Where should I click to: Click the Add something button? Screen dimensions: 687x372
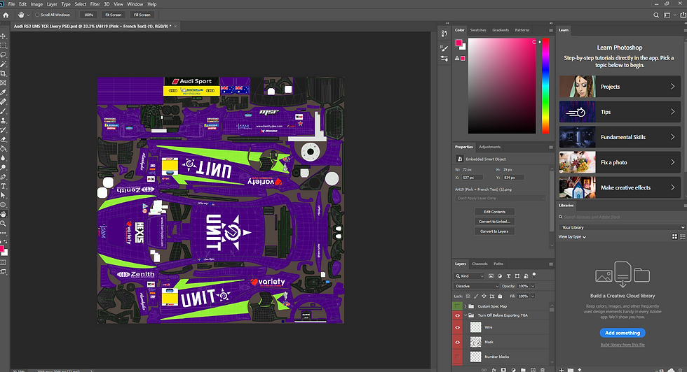(x=623, y=333)
